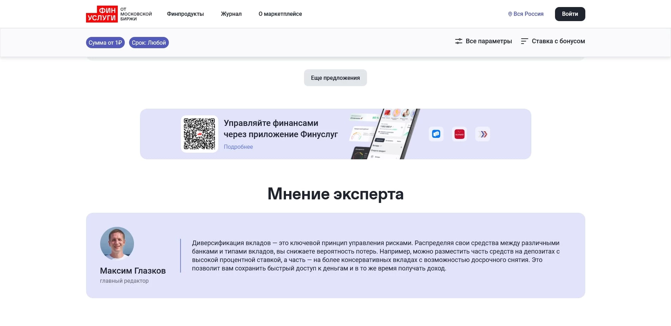
Task: Toggle the Сумма от 1₽ filter chip
Action: [x=105, y=43]
